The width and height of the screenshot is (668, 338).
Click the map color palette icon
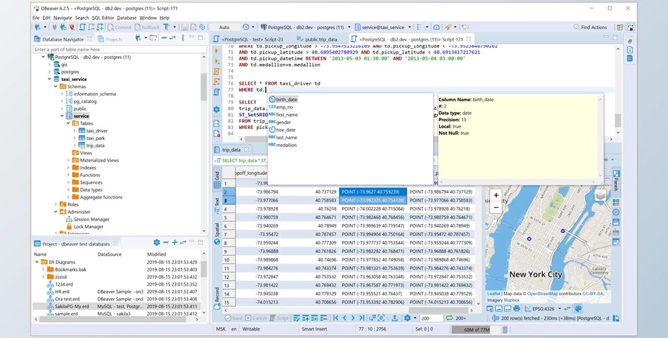pos(578,309)
